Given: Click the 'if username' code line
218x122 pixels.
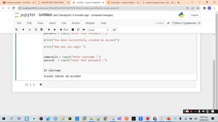Looking at the screenshot, I should coord(52,70).
